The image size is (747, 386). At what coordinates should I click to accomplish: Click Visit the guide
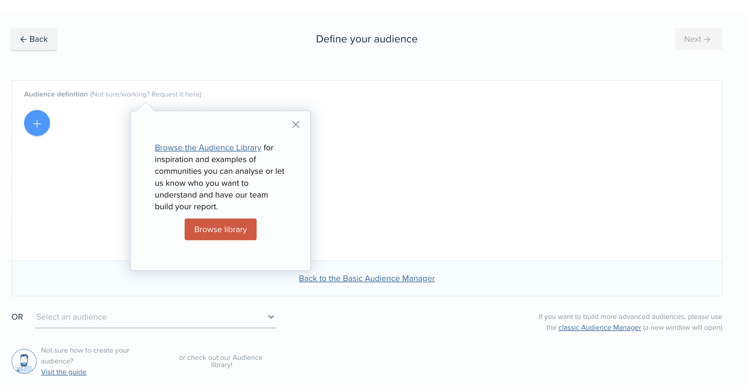64,372
